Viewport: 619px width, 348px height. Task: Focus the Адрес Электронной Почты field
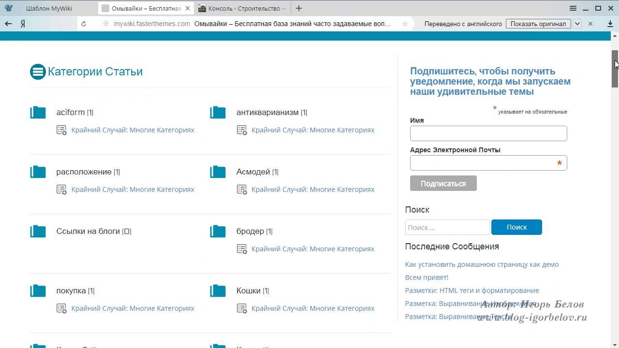pyautogui.click(x=488, y=163)
